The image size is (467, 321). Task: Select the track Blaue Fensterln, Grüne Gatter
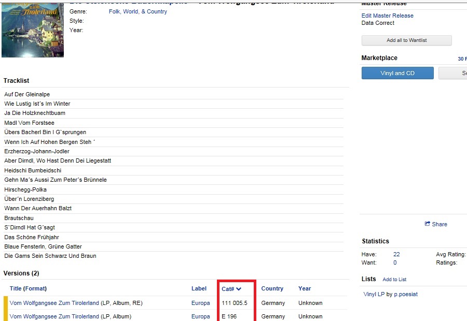pyautogui.click(x=43, y=246)
